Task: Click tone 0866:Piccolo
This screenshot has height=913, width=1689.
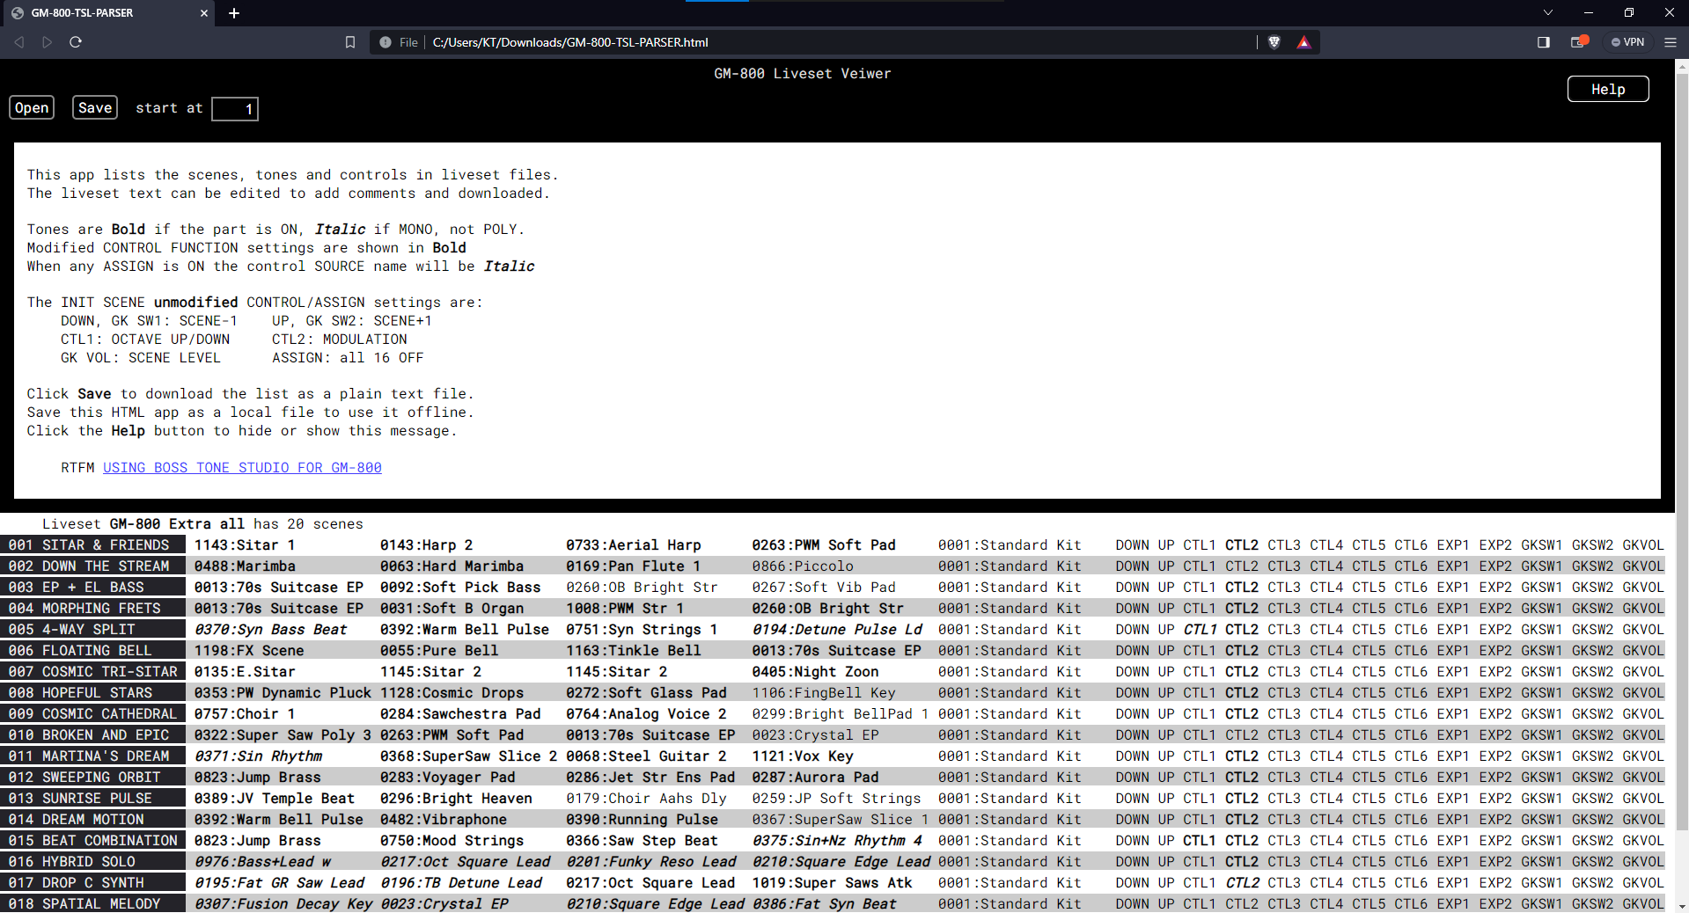Action: click(803, 566)
